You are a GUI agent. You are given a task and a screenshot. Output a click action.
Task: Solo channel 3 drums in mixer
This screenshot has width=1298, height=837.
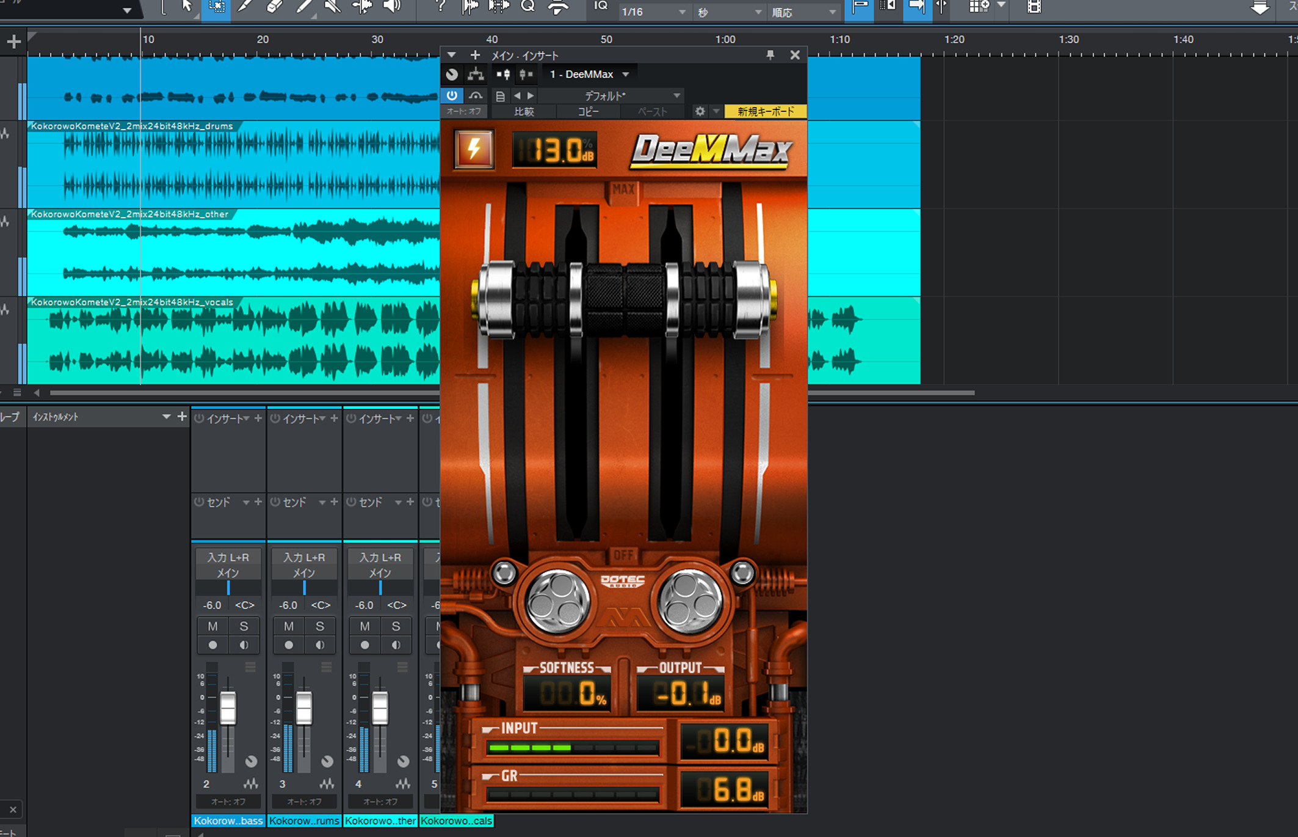pos(320,626)
